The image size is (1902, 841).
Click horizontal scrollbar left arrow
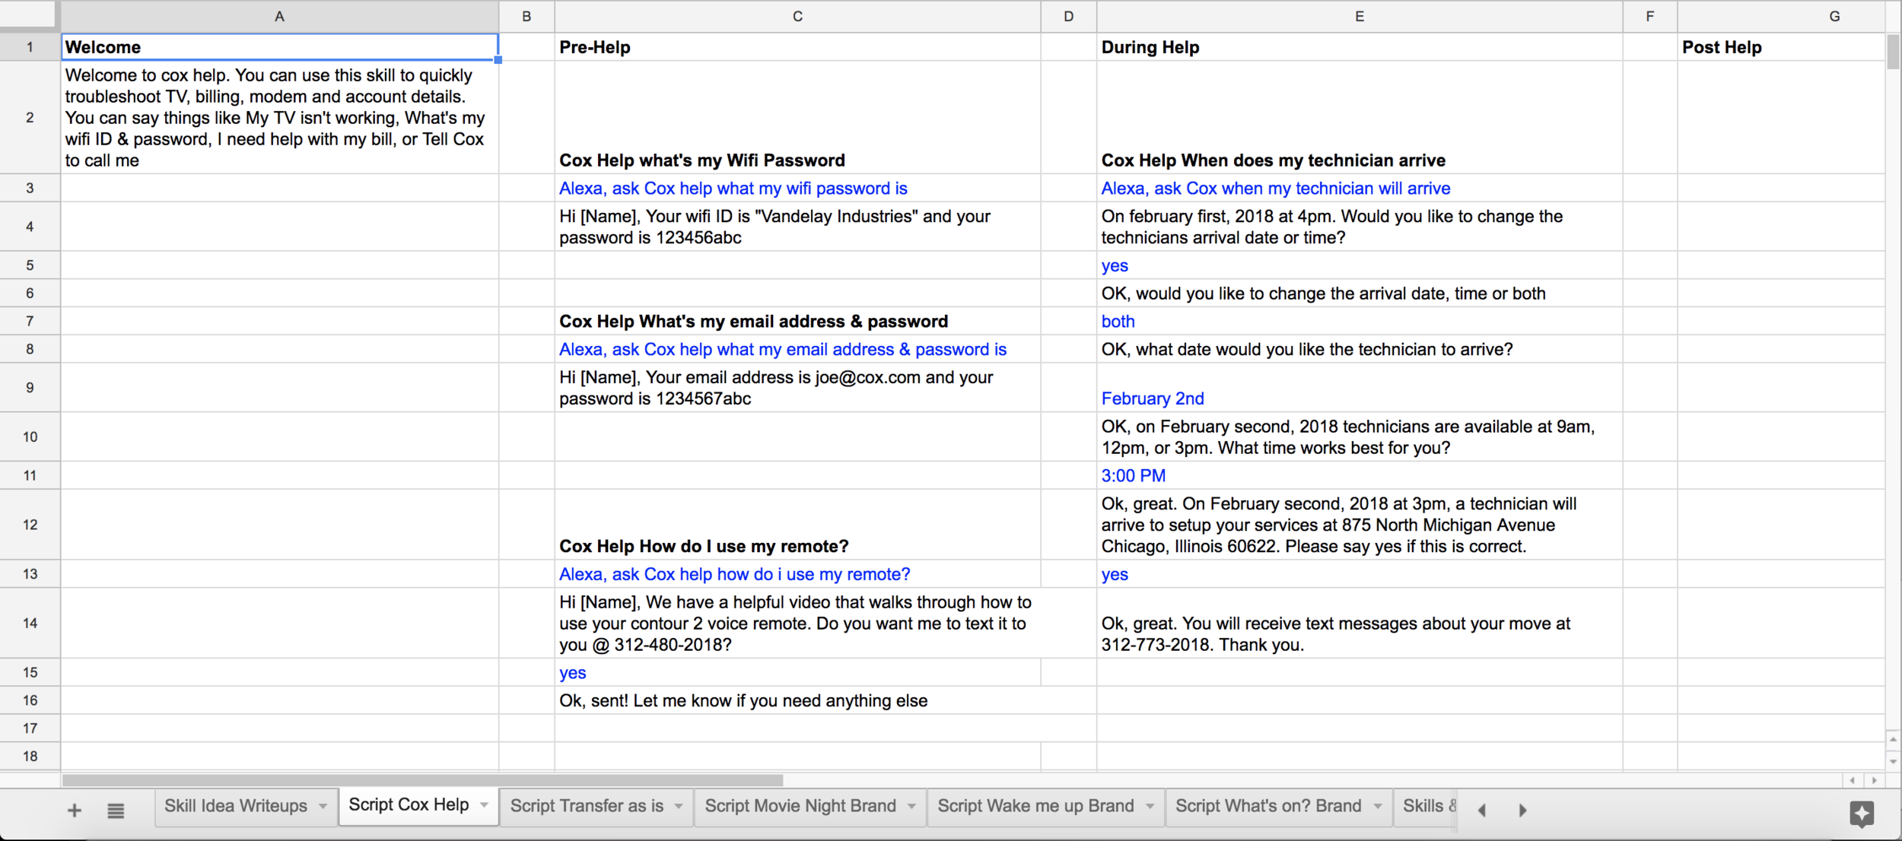coord(1853,781)
